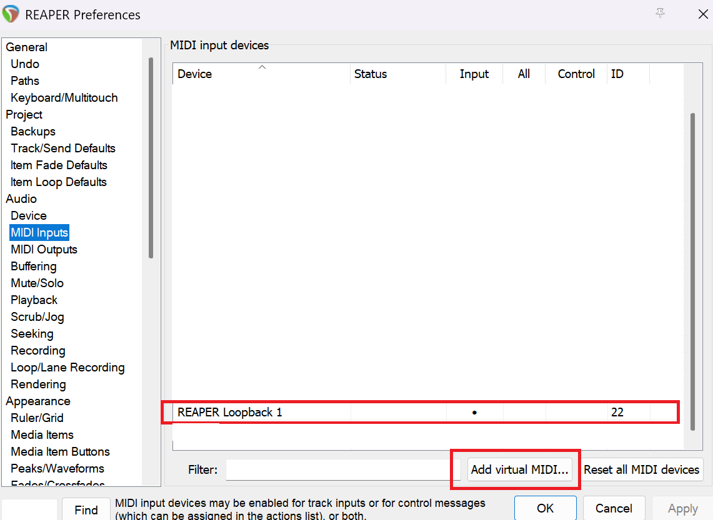The width and height of the screenshot is (713, 520).
Task: Open the audio Device page
Action: 29,215
